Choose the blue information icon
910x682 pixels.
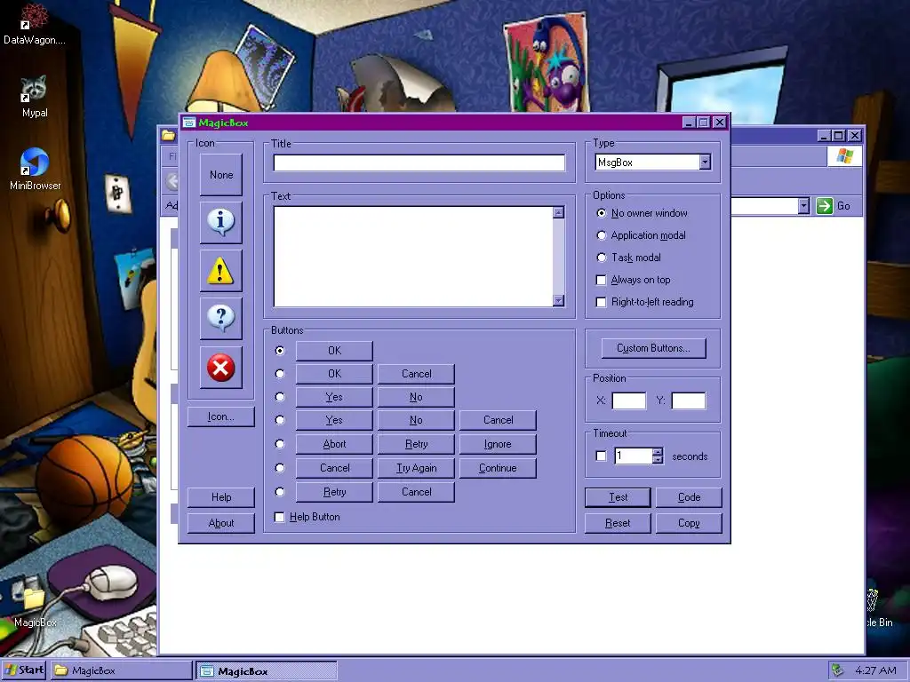pos(221,222)
